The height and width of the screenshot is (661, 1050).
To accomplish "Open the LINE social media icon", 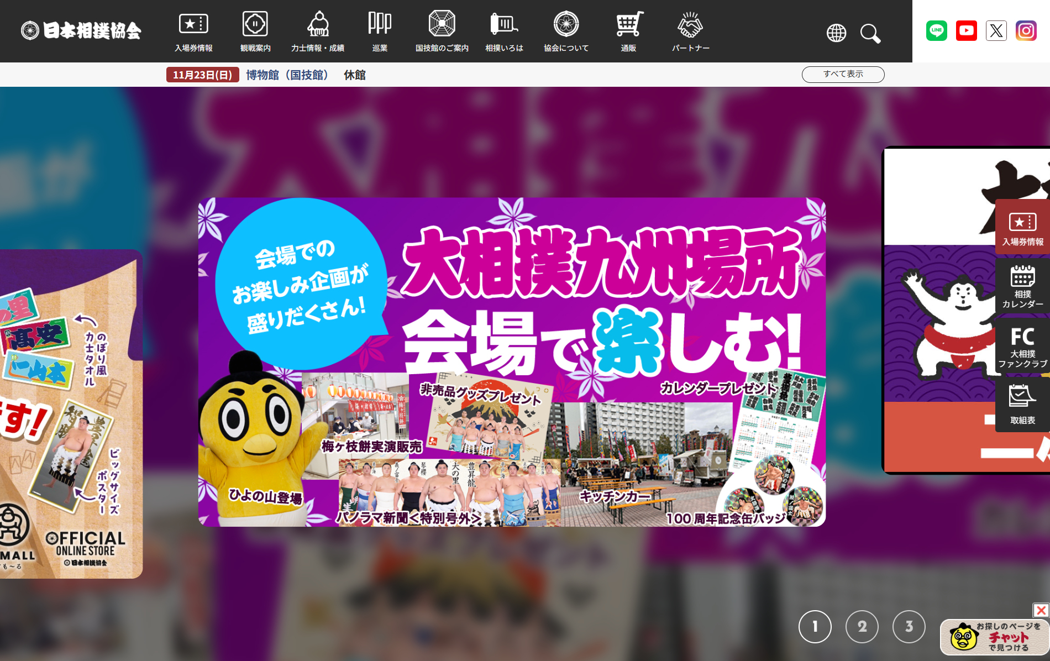I will [x=936, y=31].
